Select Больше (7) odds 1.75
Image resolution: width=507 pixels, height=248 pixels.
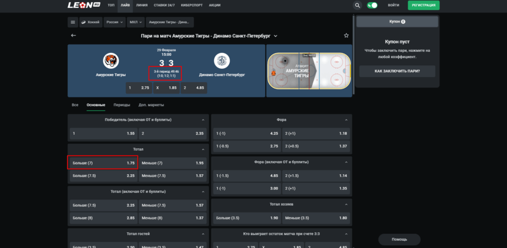[104, 162]
